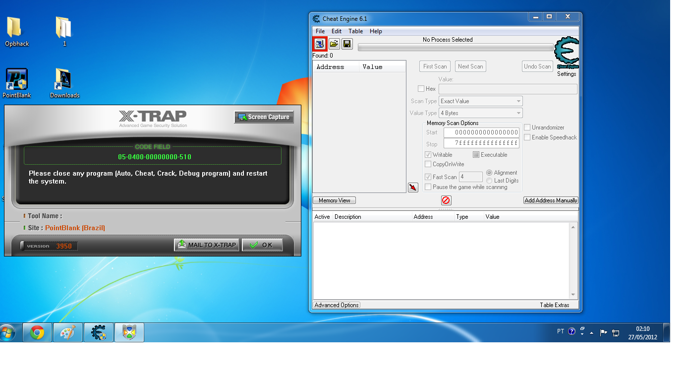Click the Stop address field
Viewport: 685px width, 381px height.
pyautogui.click(x=481, y=143)
